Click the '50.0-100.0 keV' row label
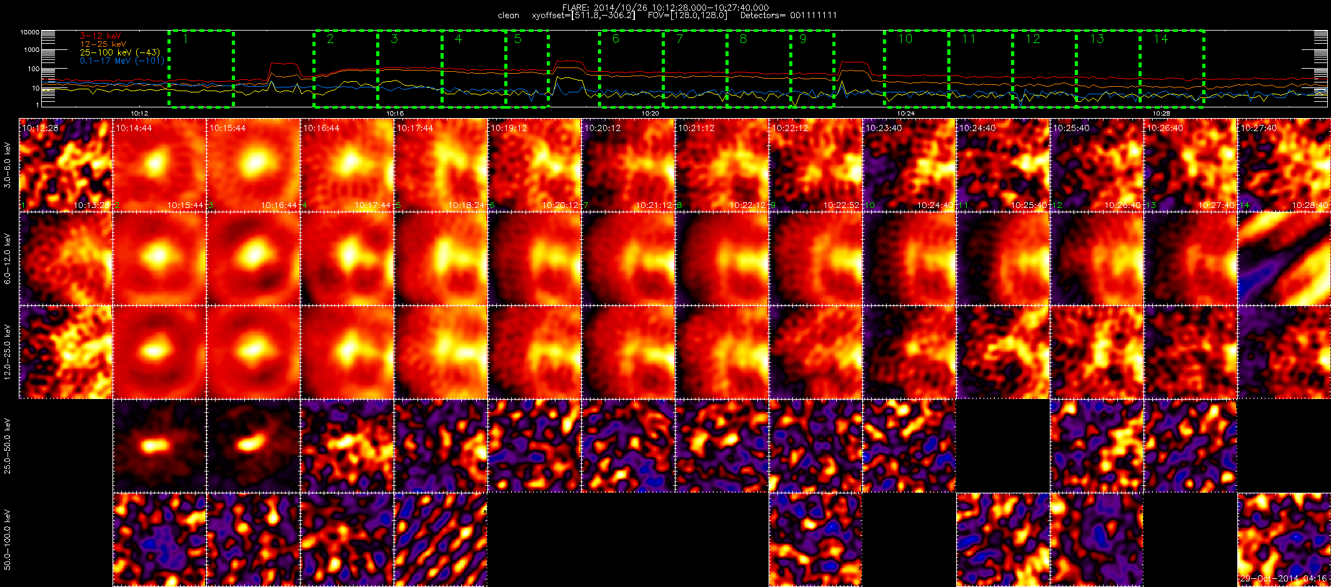This screenshot has width=1331, height=587. (x=7, y=540)
